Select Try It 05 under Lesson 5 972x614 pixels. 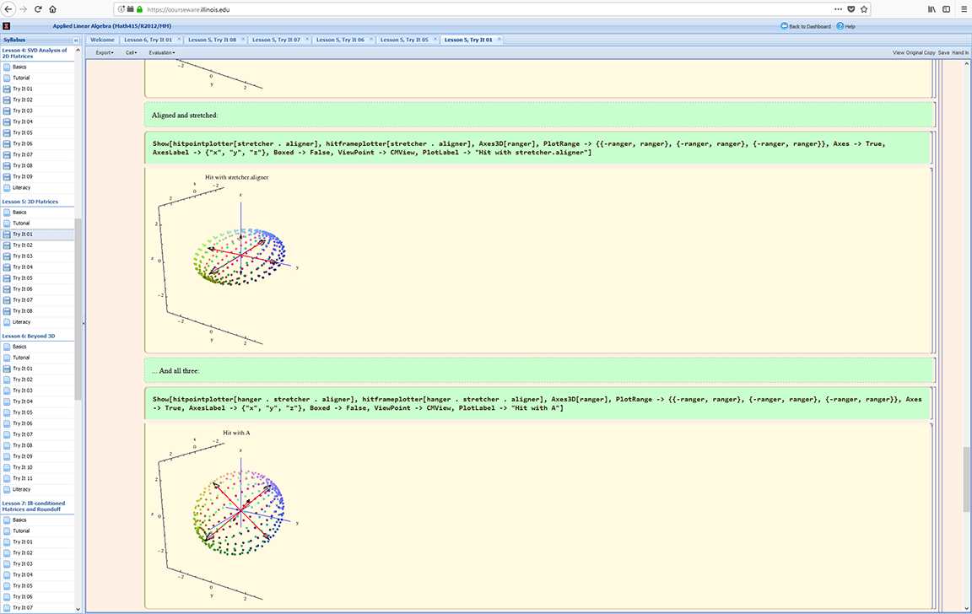[x=23, y=278]
